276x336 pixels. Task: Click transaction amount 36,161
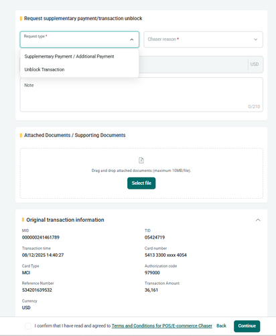pyautogui.click(x=151, y=290)
